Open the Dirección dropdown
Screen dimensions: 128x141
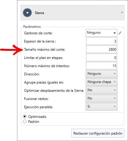tap(102, 74)
